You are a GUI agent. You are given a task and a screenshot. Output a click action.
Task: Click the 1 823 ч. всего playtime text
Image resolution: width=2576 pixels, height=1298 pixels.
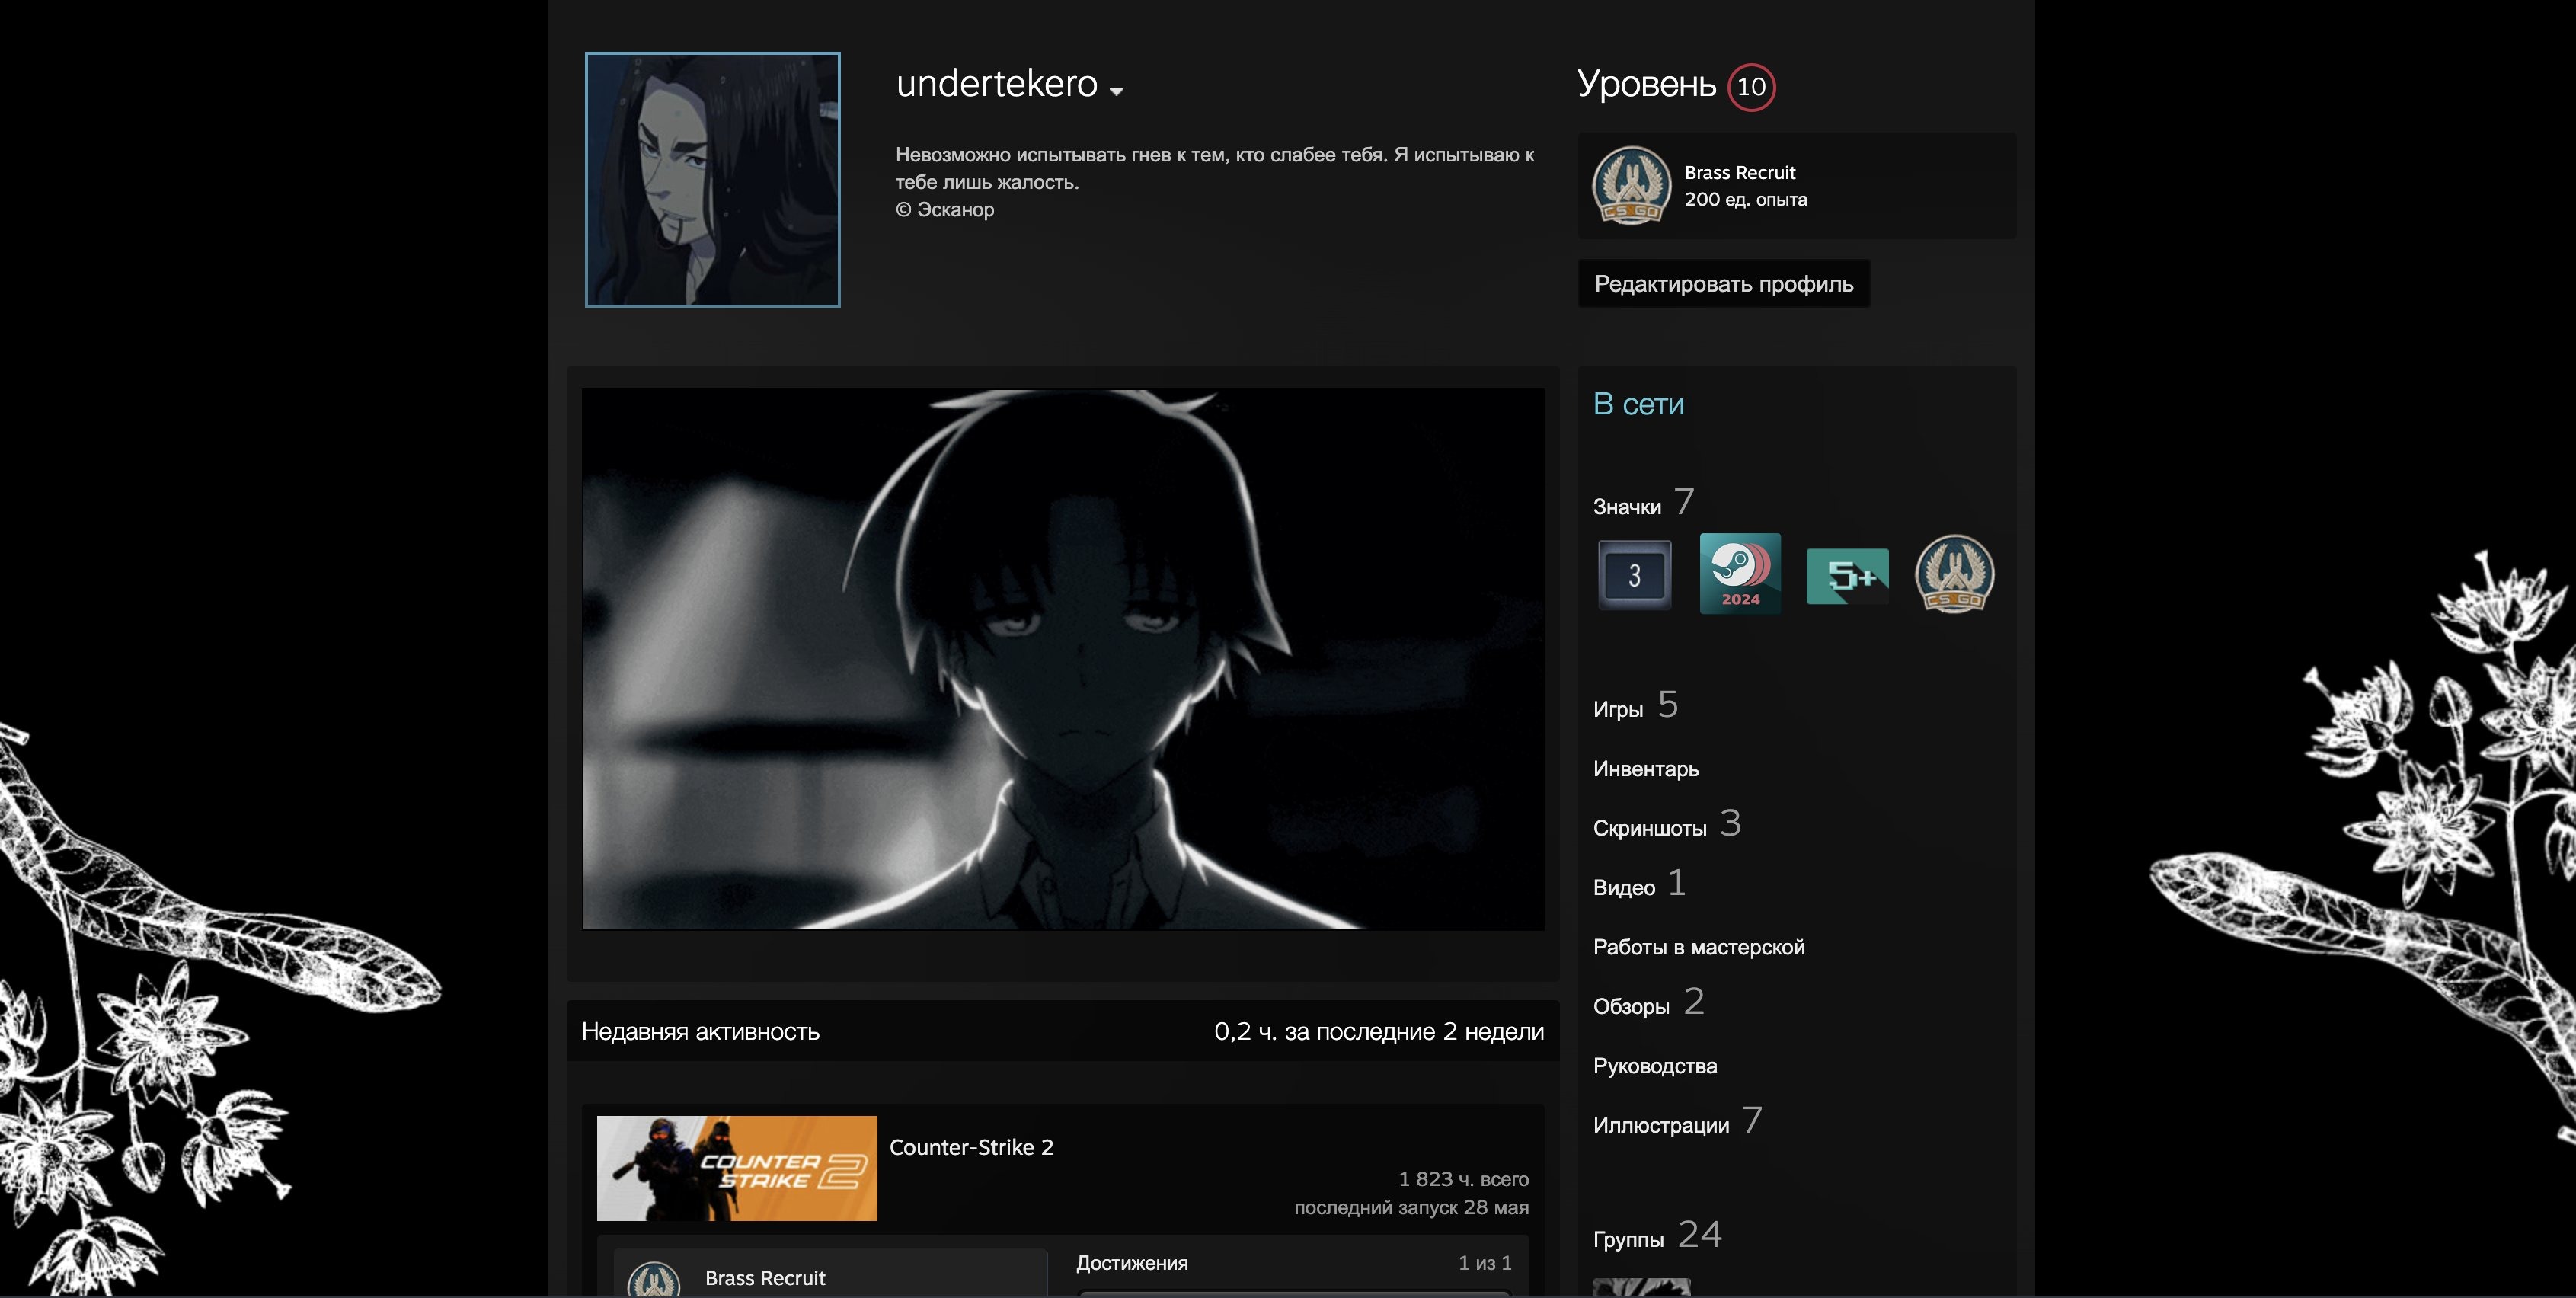[x=1463, y=1179]
